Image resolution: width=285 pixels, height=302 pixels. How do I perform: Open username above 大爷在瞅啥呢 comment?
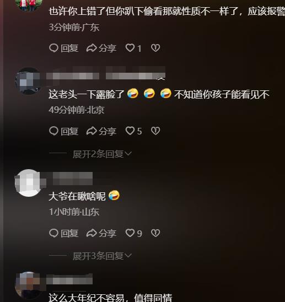73,179
